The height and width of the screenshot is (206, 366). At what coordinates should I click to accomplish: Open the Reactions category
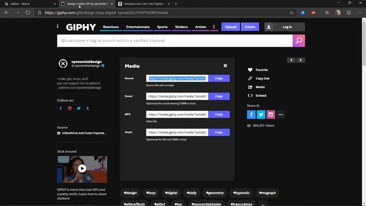click(x=111, y=27)
